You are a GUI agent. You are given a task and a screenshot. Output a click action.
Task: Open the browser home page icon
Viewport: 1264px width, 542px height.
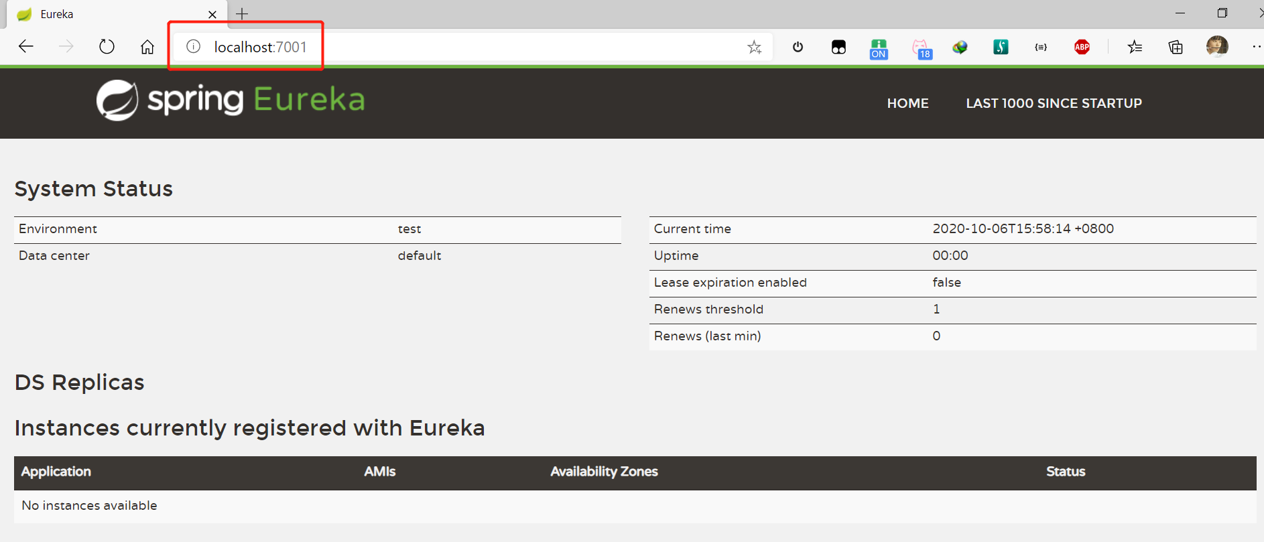(147, 46)
